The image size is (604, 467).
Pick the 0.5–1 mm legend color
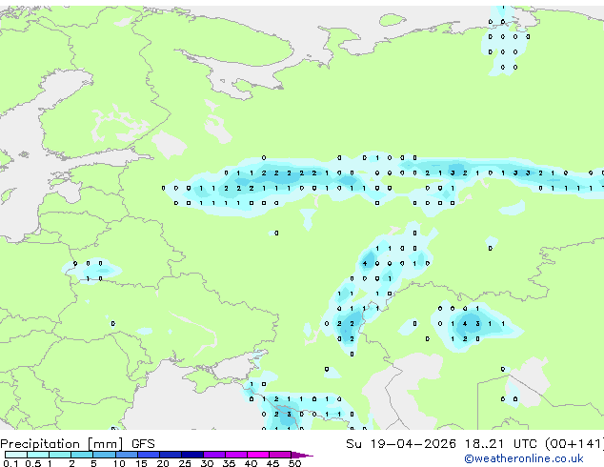38,455
